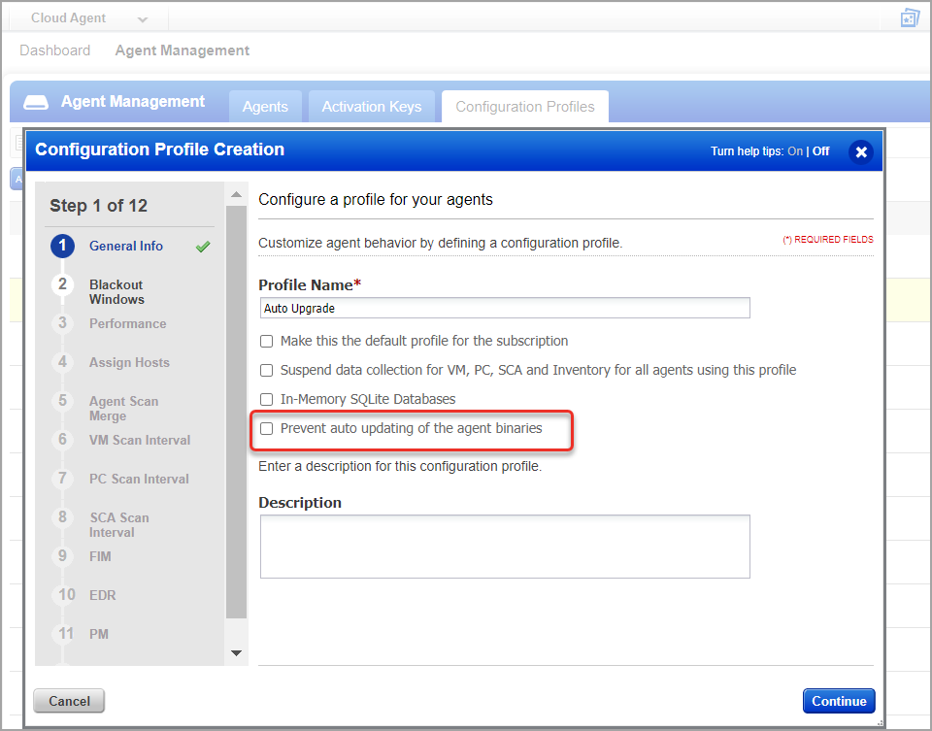932x731 pixels.
Task: Click the step 3 Performance number icon
Action: click(62, 323)
